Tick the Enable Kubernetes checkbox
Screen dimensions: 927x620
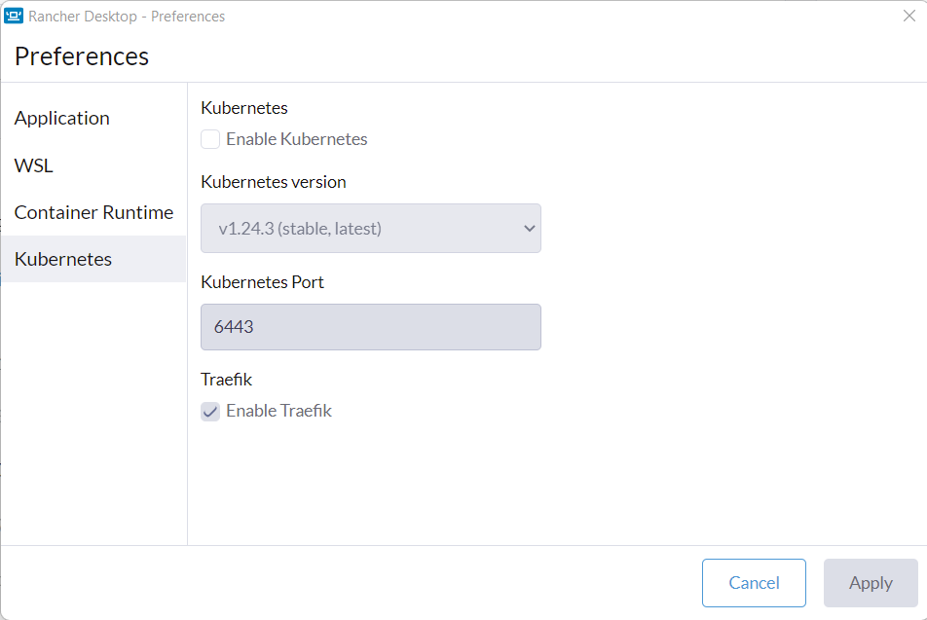coord(210,139)
